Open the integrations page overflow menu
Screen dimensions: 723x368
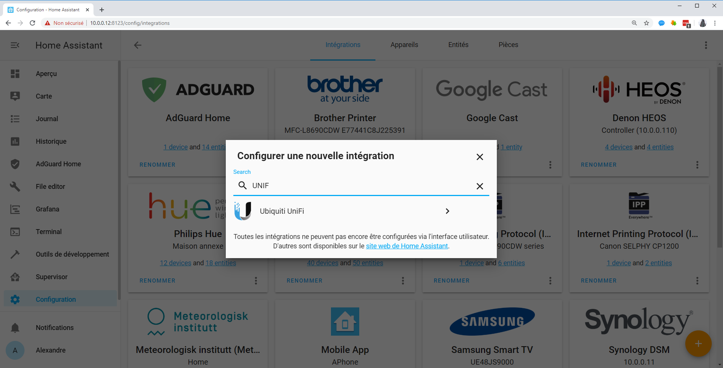706,45
